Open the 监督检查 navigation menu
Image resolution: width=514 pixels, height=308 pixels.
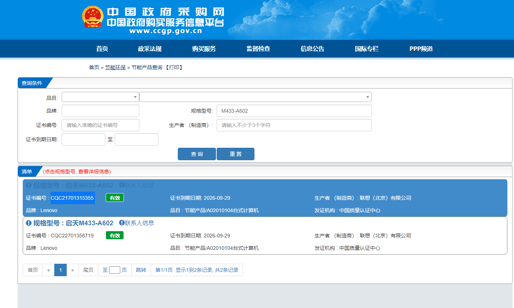258,49
